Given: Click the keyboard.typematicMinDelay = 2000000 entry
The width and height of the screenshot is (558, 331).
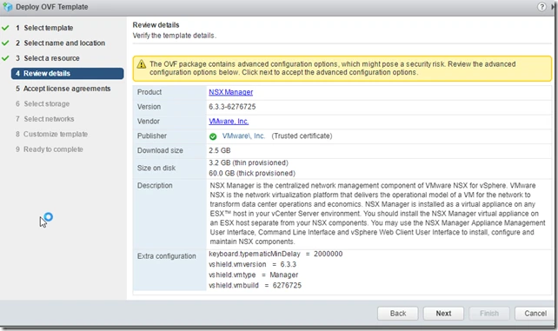Looking at the screenshot, I should (276, 254).
